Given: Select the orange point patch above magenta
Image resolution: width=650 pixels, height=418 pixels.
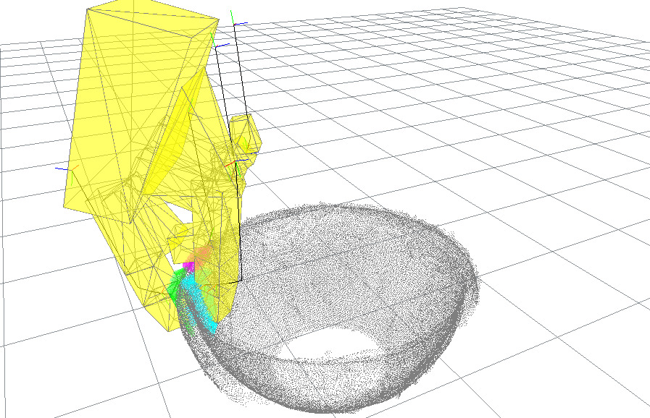Looking at the screenshot, I should click(203, 253).
